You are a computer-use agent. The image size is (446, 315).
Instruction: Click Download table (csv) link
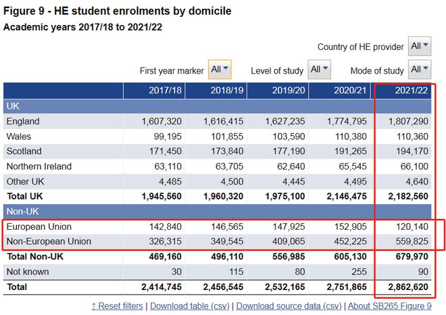(x=190, y=306)
